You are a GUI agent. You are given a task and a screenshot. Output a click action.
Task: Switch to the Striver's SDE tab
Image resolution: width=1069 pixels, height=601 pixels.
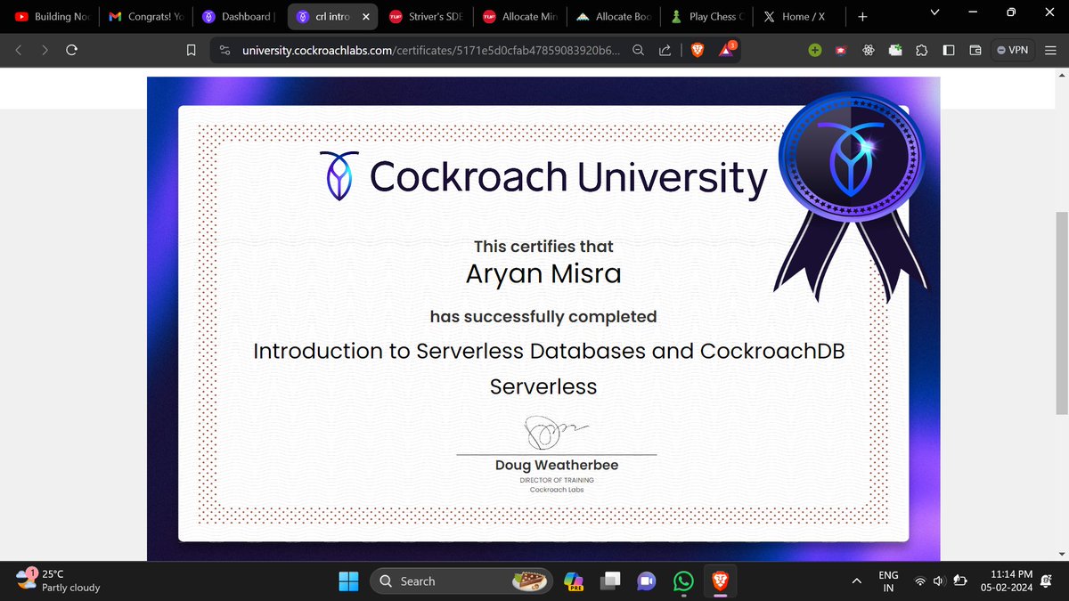428,16
